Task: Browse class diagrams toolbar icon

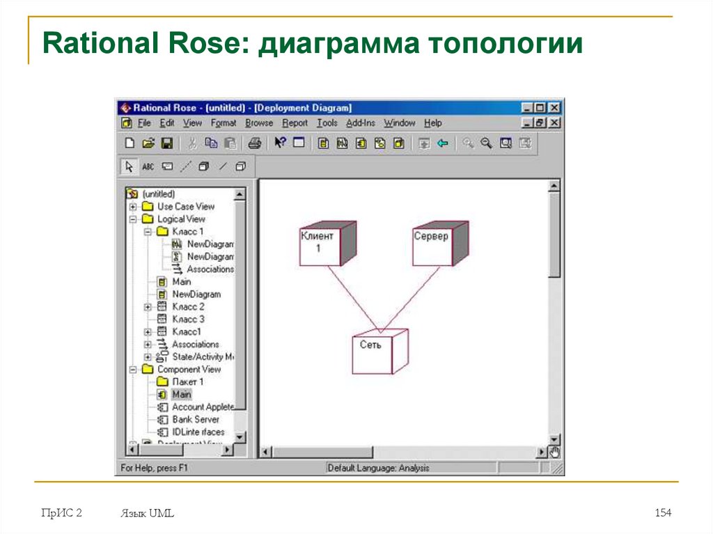Action: [323, 143]
